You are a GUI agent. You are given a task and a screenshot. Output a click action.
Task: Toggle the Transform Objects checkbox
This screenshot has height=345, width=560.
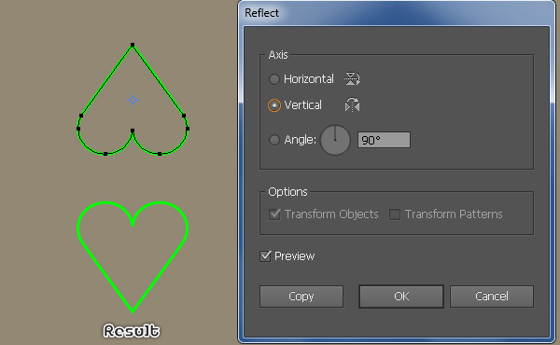click(x=274, y=214)
